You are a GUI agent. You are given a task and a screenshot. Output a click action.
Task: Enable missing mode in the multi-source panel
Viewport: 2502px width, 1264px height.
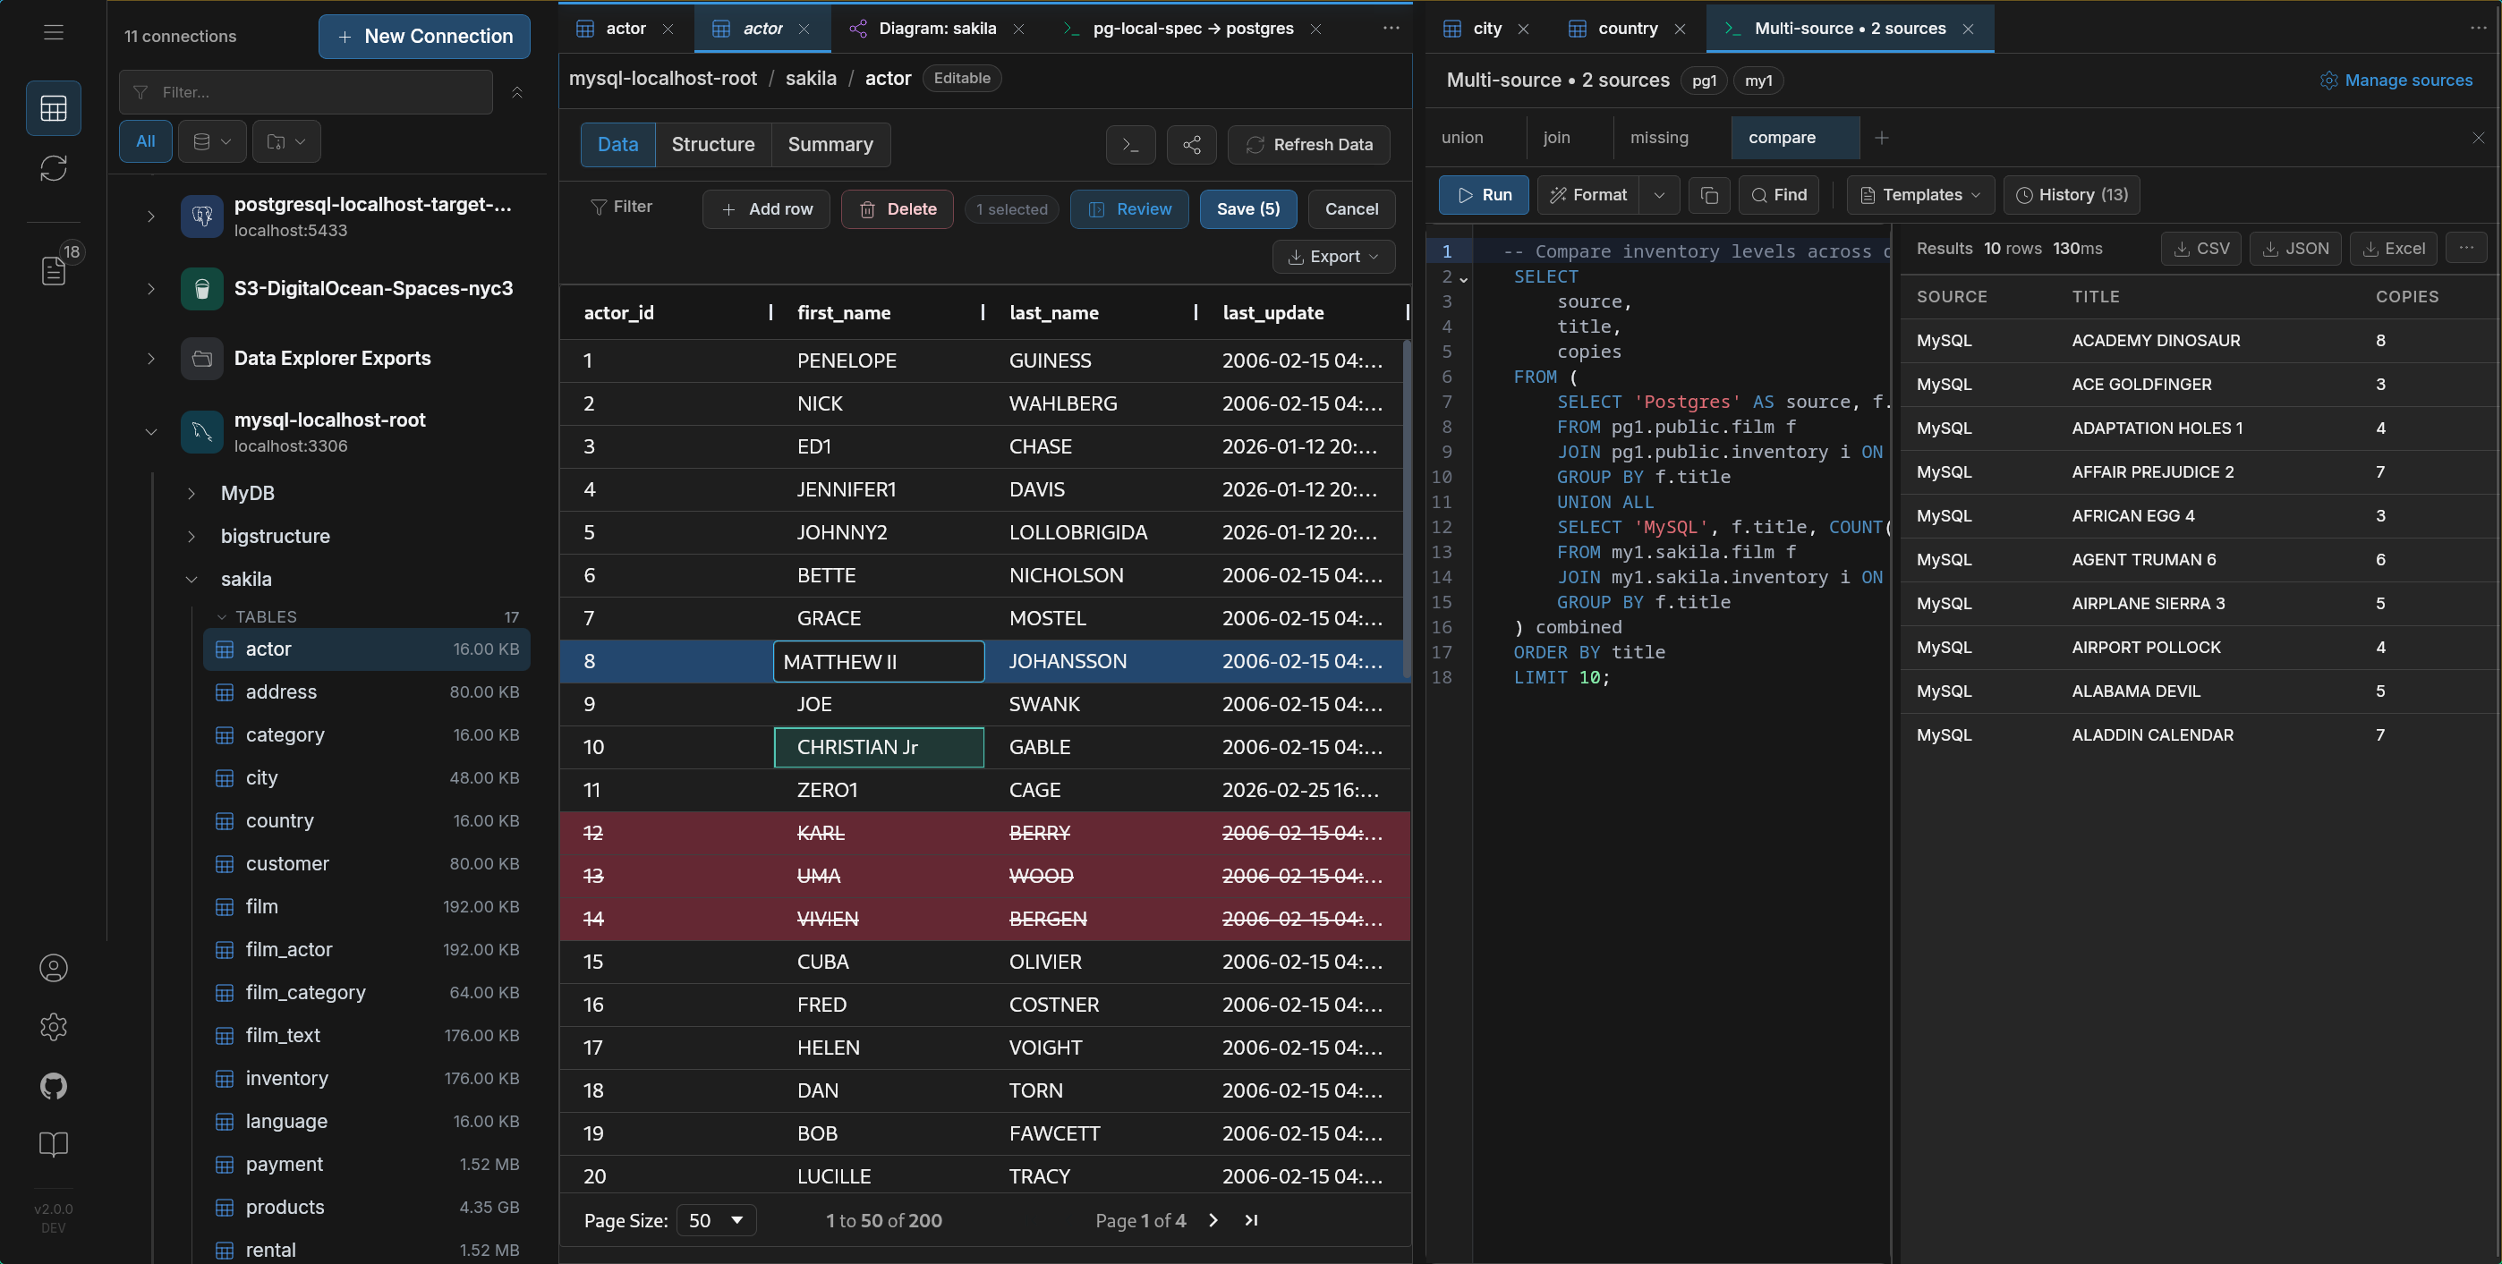(x=1661, y=137)
